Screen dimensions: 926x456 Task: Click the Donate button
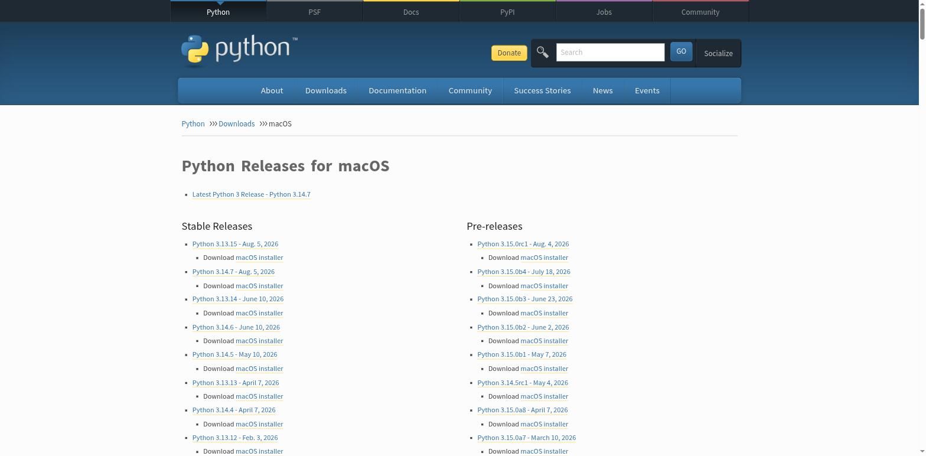509,53
